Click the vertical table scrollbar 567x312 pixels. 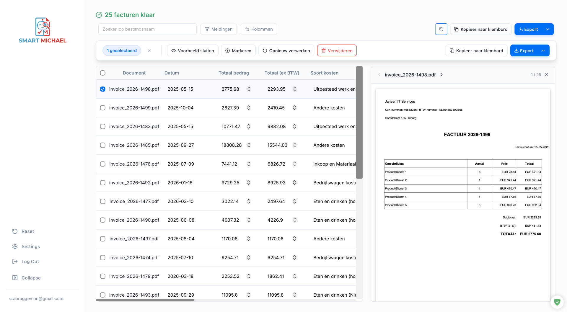point(359,122)
